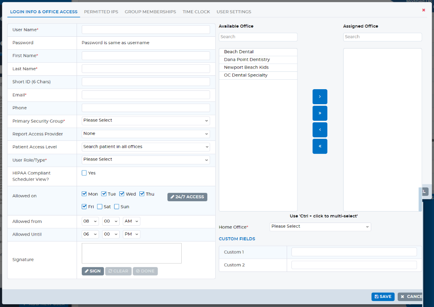Screen dimensions: 434x307
Task: Enable HIPAA Compliant Scheduler View
Action: [x=84, y=173]
